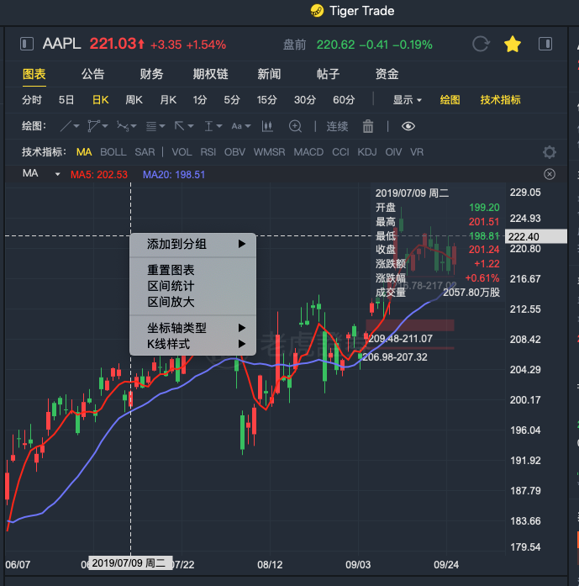Toggle the yellow favorite star
Viewport: 579px width, 586px height.
pyautogui.click(x=512, y=44)
